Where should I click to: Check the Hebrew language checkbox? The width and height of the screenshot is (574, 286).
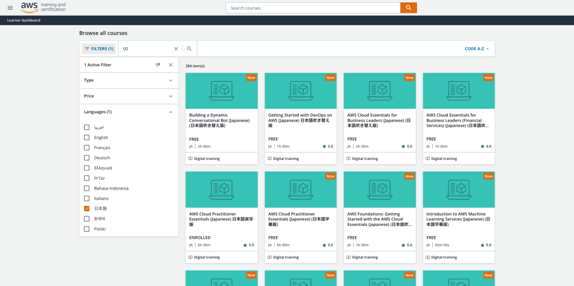[87, 178]
